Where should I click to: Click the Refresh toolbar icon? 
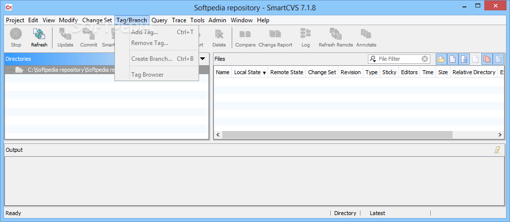tap(39, 34)
